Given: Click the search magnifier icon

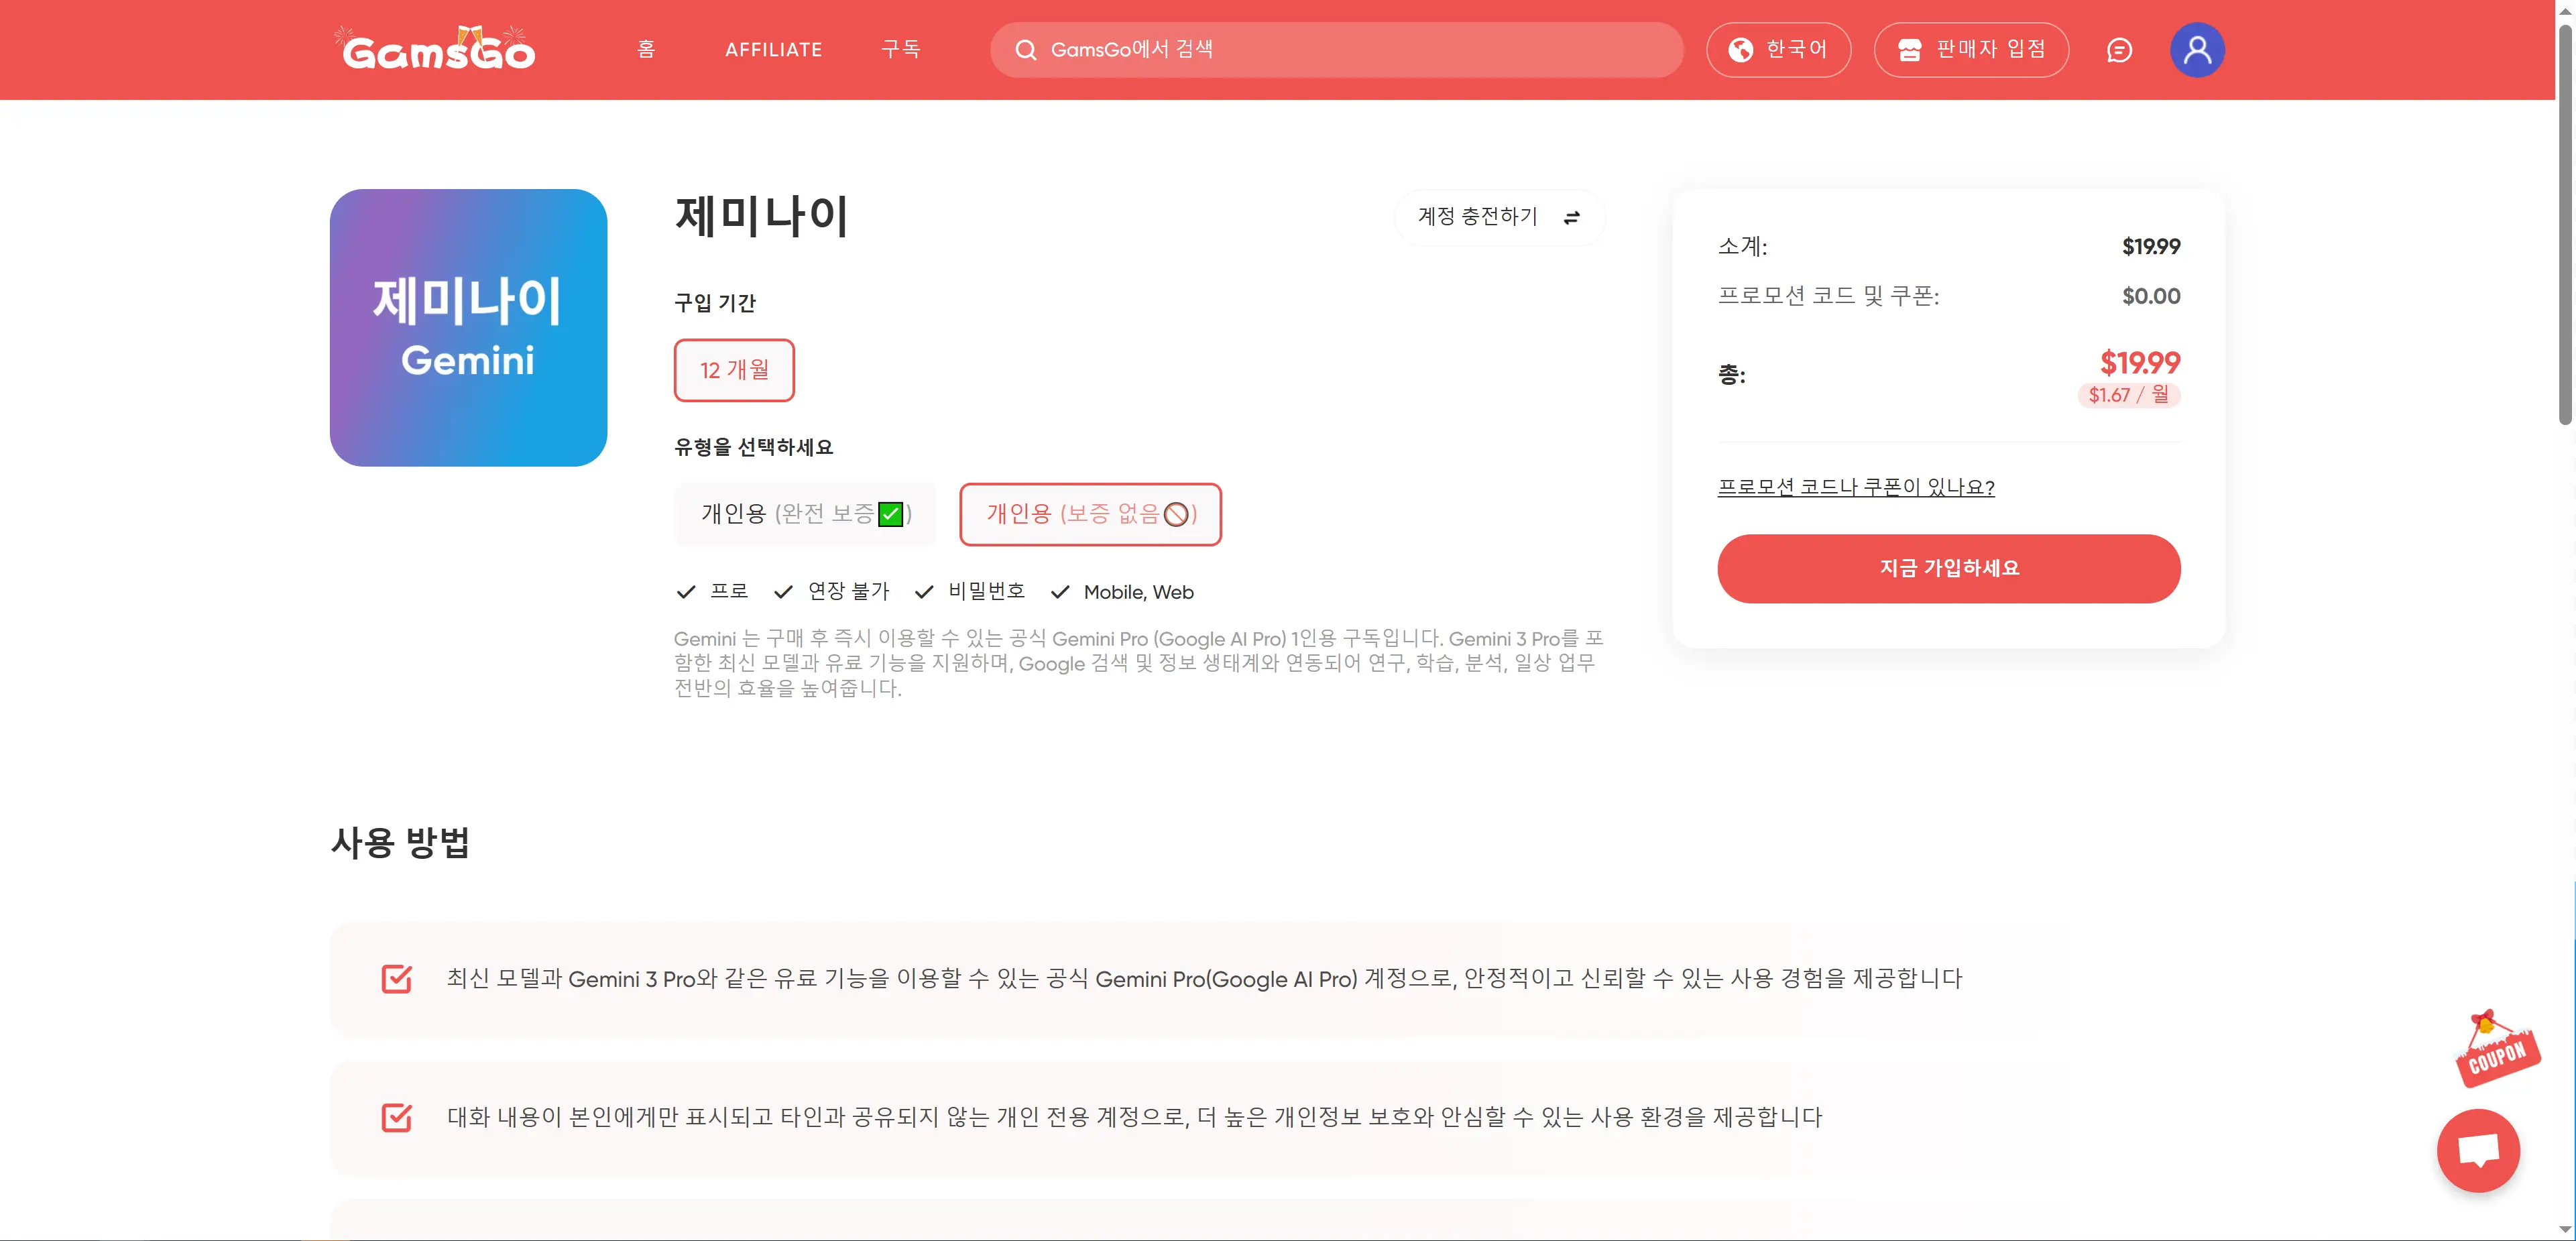Looking at the screenshot, I should pos(1025,50).
